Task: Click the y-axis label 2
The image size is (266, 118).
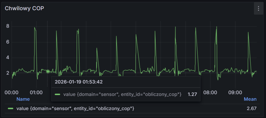Action: pos(8,73)
